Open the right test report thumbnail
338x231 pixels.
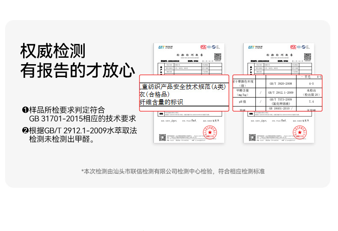279,93
